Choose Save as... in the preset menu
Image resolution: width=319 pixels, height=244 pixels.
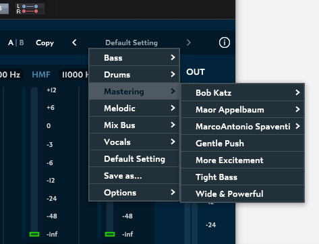(134, 175)
